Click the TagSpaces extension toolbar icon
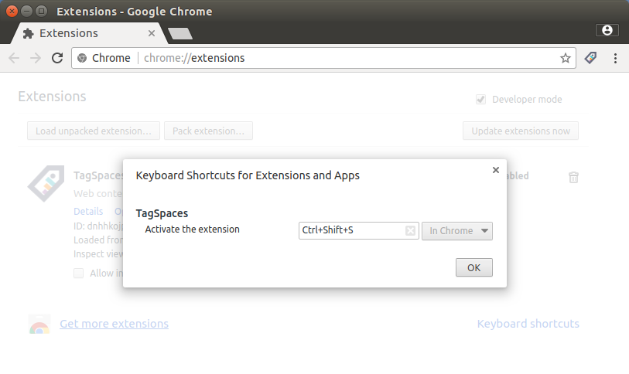Screen dimensions: 629x374 pos(590,58)
